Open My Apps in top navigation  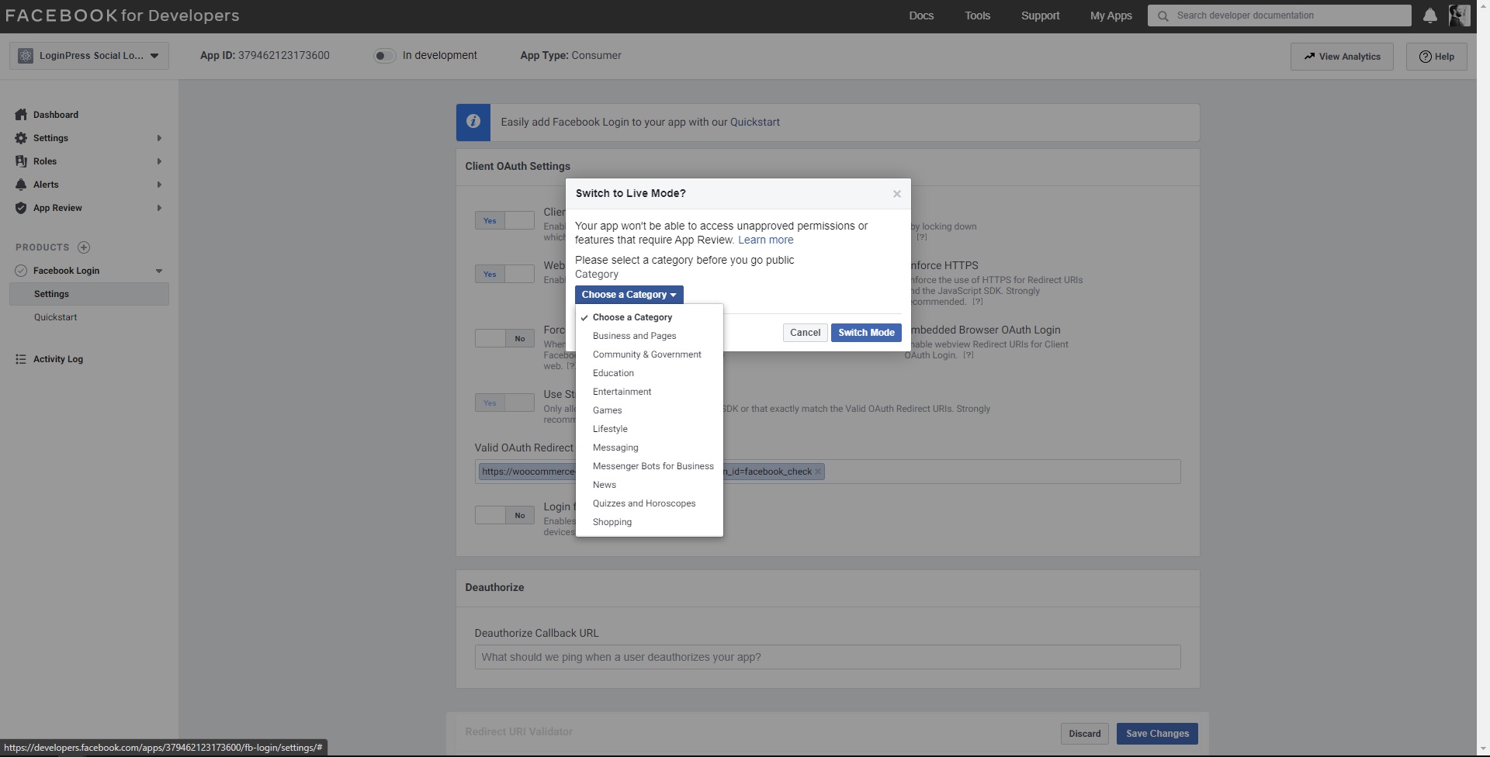click(x=1111, y=16)
